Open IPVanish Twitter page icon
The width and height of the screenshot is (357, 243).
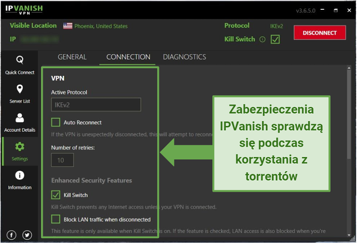click(27, 235)
